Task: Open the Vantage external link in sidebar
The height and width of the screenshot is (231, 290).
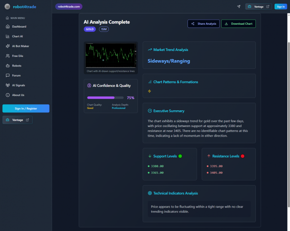Action: 17,120
